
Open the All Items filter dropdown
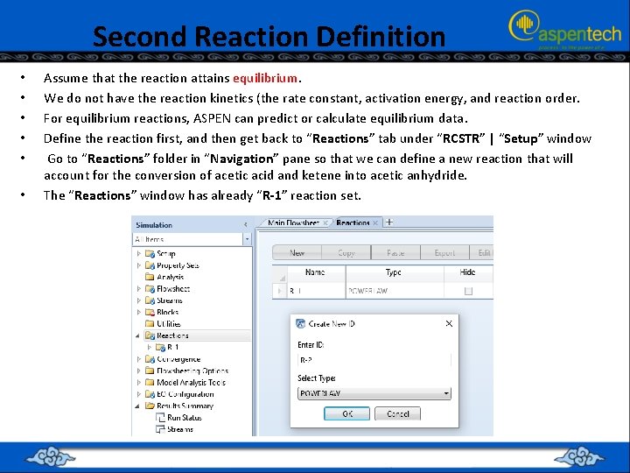[x=247, y=239]
